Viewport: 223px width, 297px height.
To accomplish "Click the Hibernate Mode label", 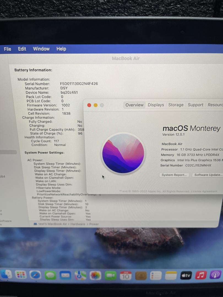I will 49,188.
